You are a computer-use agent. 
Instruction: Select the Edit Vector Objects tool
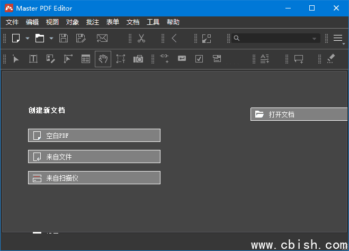coord(68,59)
